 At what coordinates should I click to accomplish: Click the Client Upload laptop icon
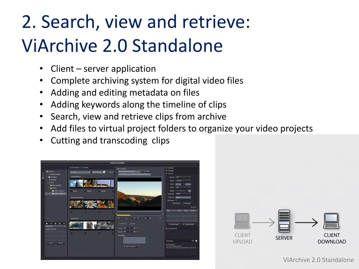(x=242, y=221)
